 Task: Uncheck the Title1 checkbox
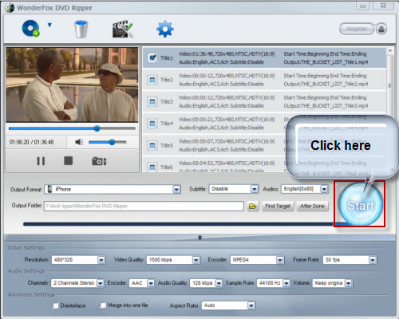[152, 57]
